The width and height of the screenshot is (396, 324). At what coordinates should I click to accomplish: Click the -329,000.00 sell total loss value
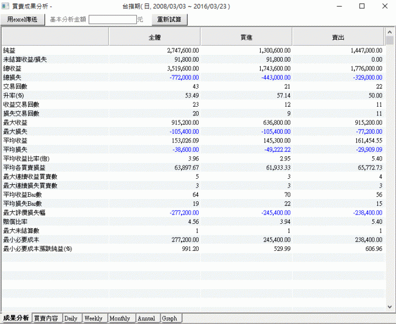368,78
